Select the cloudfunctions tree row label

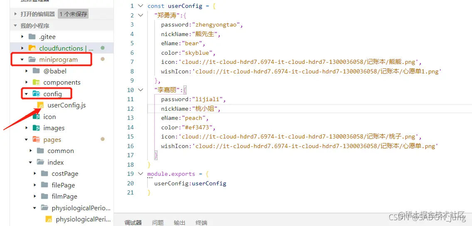tap(66, 49)
